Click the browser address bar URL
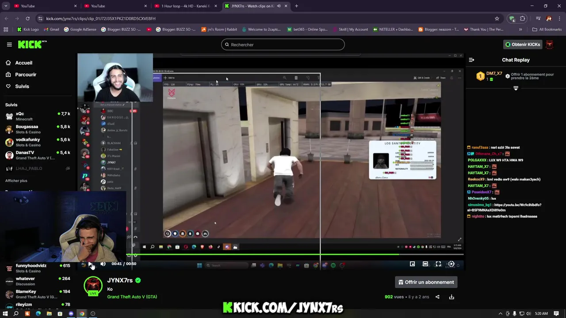 [x=101, y=19]
